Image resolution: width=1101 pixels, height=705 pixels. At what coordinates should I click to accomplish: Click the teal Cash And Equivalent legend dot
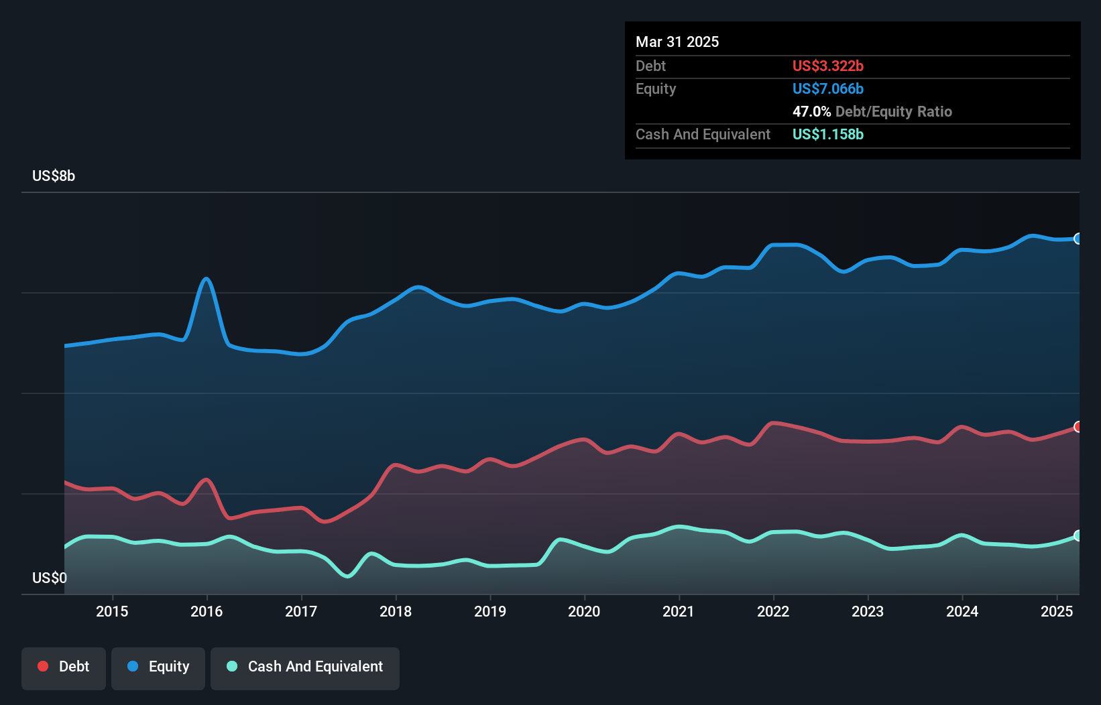tap(232, 666)
